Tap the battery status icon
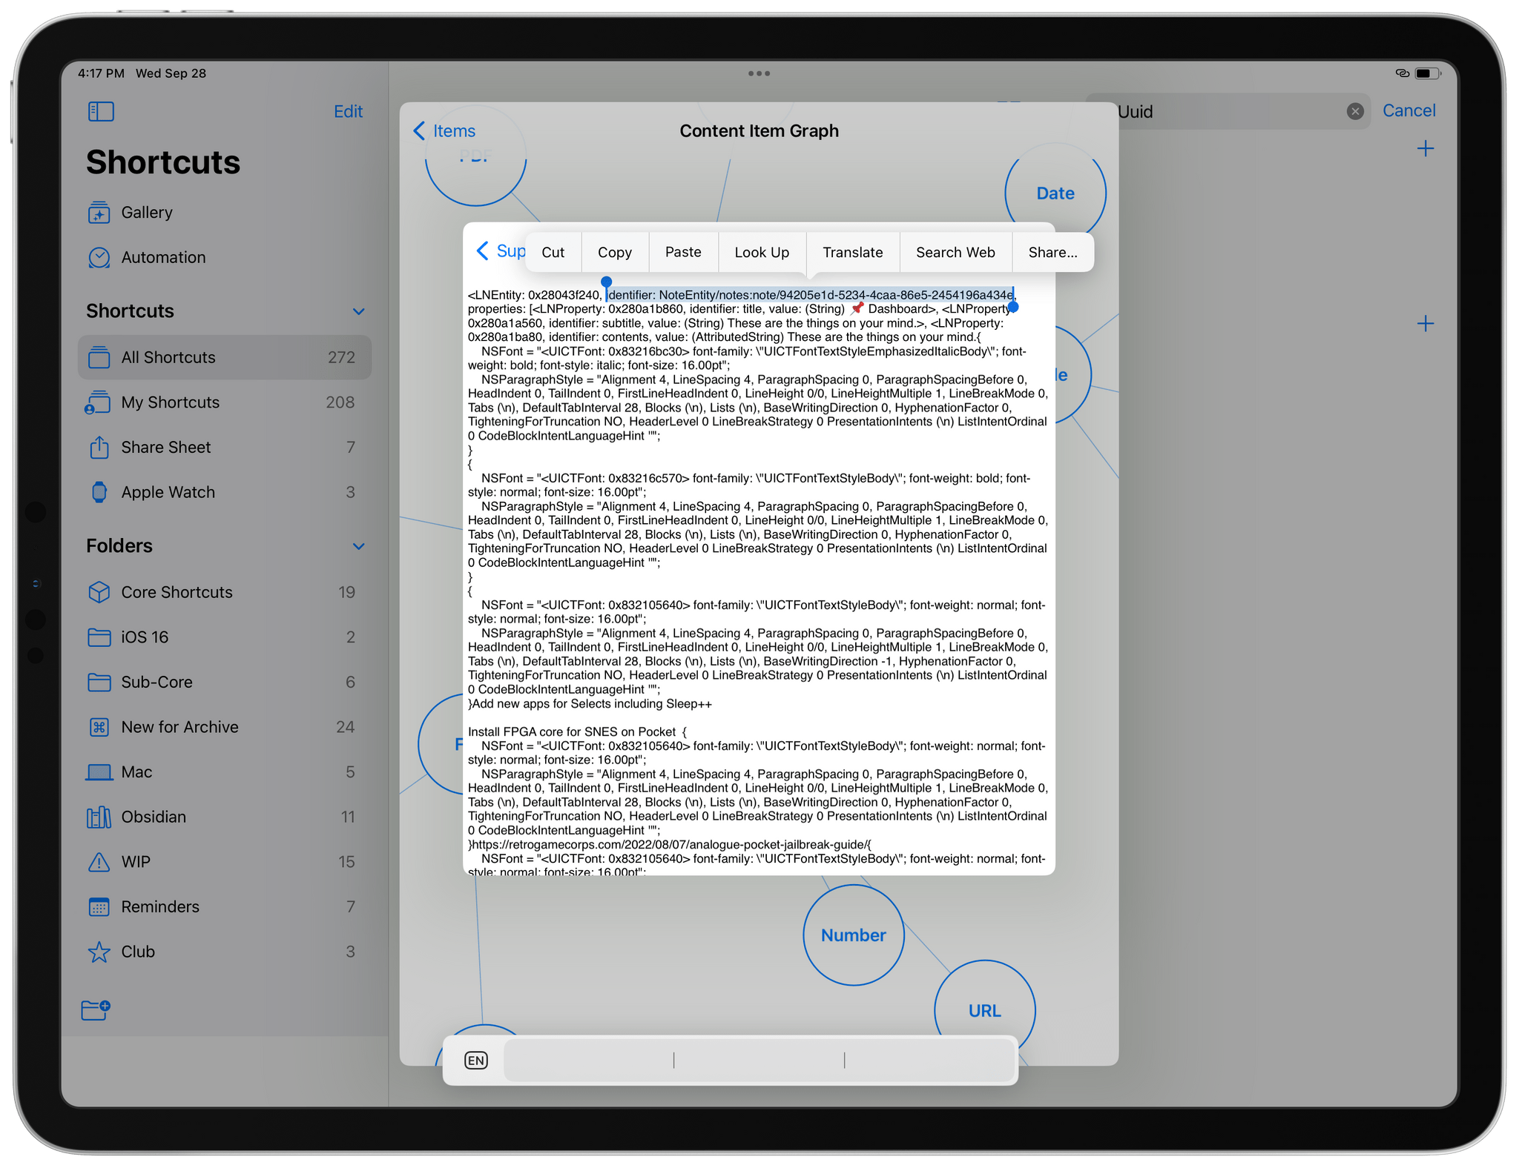The height and width of the screenshot is (1168, 1519). point(1428,73)
